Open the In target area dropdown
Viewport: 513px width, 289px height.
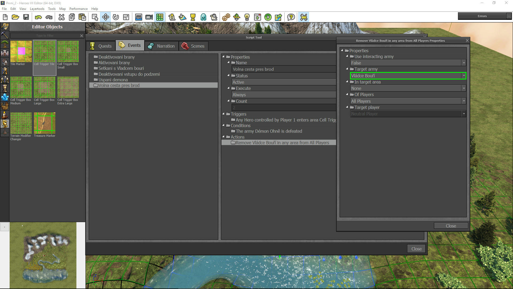[408, 88]
